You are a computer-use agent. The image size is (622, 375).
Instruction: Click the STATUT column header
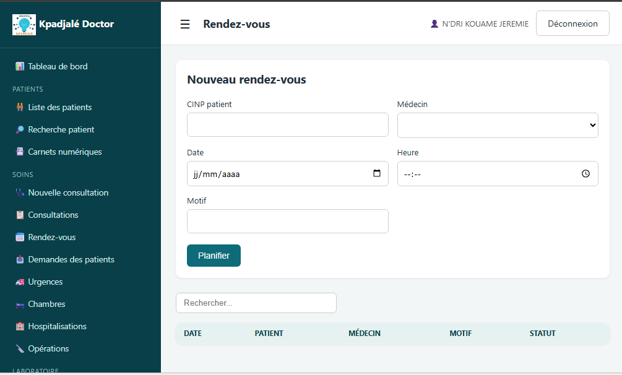coord(543,334)
